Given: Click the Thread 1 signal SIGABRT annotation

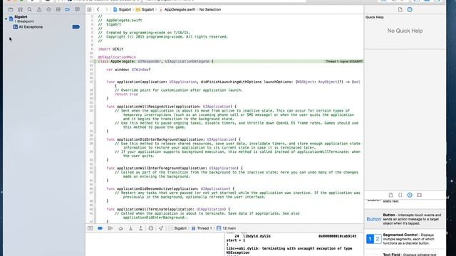Looking at the screenshot, I should click(344, 61).
